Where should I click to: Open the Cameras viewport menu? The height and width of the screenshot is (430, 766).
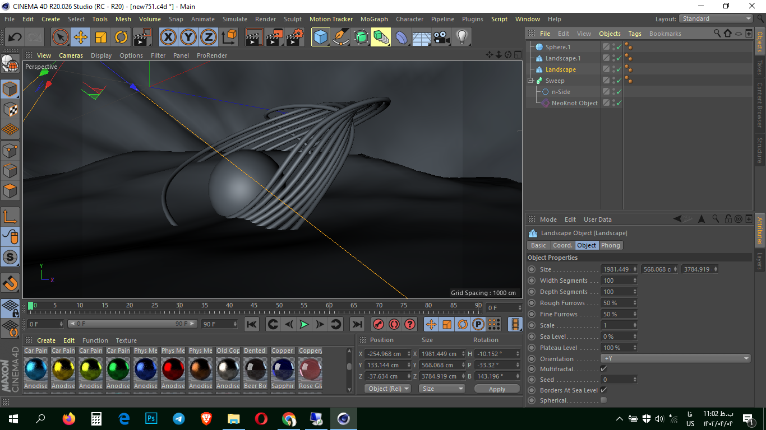[71, 55]
